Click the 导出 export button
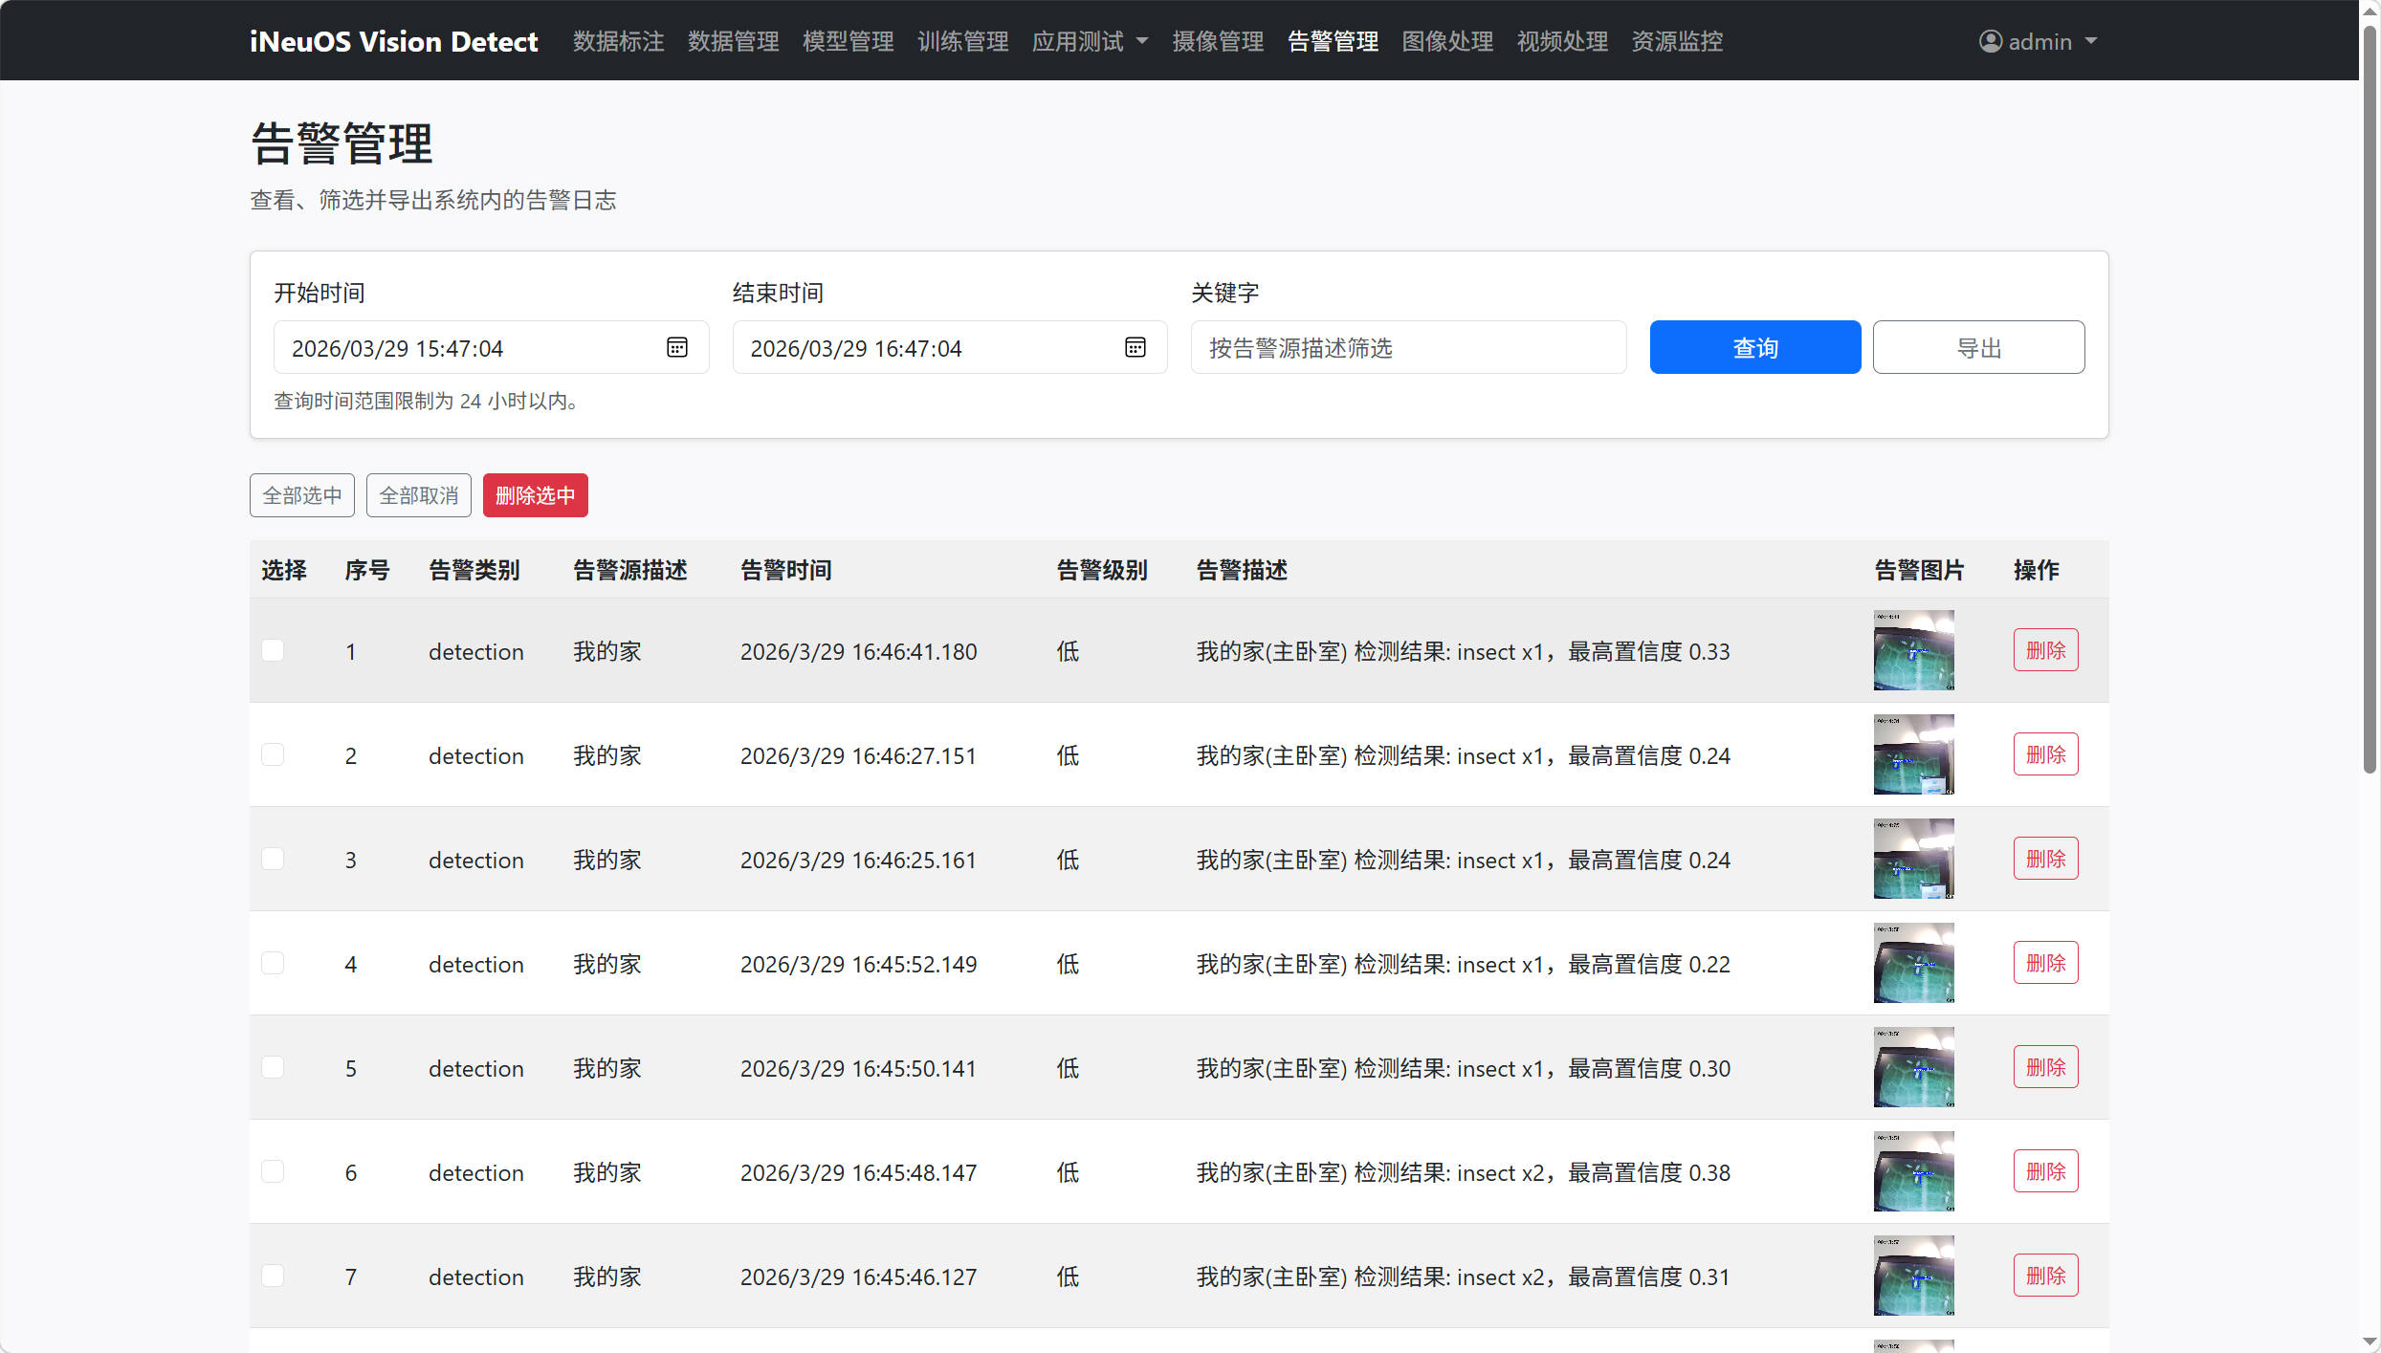The width and height of the screenshot is (2381, 1353). [1978, 347]
